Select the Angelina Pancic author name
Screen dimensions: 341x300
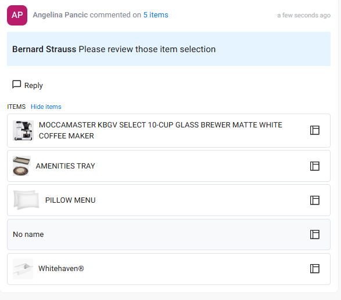[60, 15]
